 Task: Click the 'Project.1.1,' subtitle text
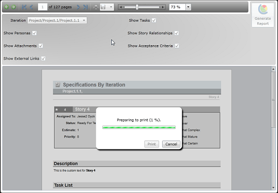click(73, 91)
